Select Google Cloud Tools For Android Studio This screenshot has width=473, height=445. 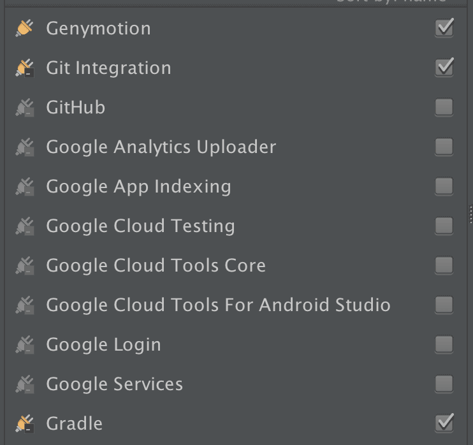(x=218, y=305)
